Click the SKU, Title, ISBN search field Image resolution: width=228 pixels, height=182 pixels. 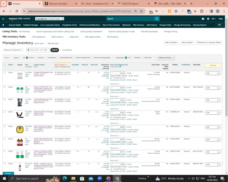coord(38,50)
